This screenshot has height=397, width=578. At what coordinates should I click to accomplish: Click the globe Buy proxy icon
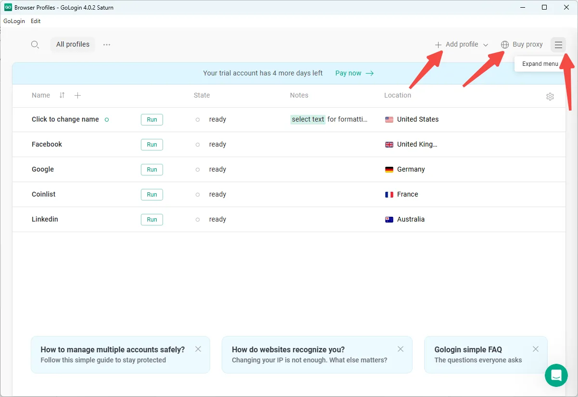[505, 45]
